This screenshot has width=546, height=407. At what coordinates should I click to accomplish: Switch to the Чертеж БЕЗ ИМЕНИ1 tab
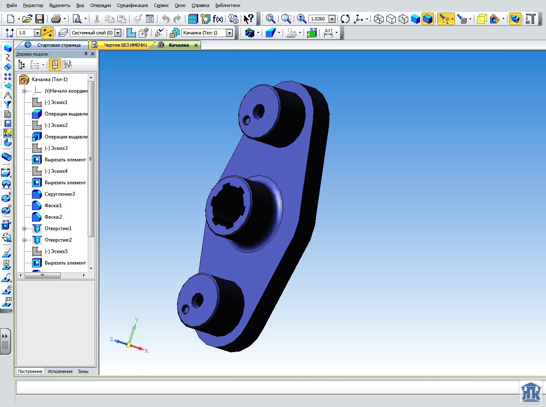[x=125, y=45]
